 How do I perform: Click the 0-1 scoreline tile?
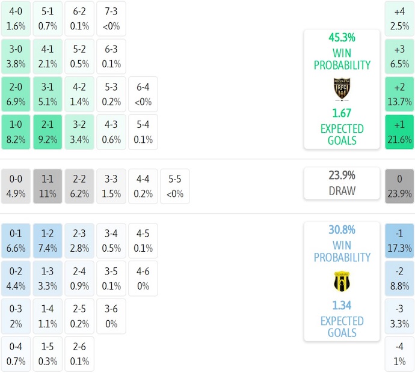tap(16, 240)
